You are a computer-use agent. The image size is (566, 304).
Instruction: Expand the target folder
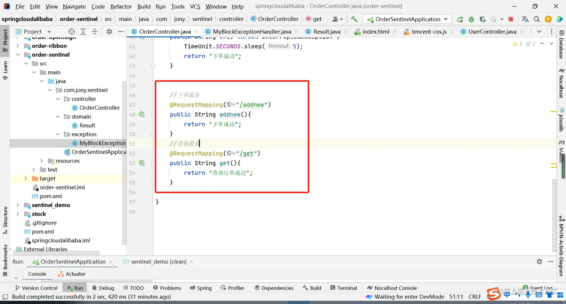point(26,179)
